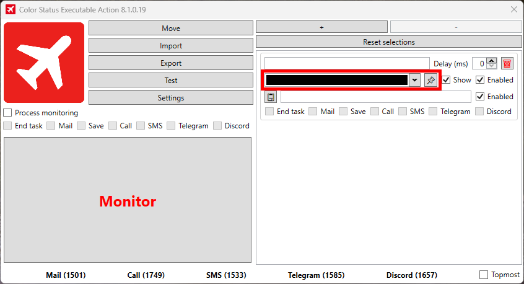The width and height of the screenshot is (524, 284).
Task: Select the black color combo box
Action: point(343,80)
